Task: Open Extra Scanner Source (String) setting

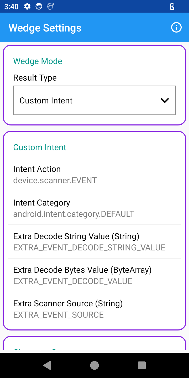Action: point(94,309)
